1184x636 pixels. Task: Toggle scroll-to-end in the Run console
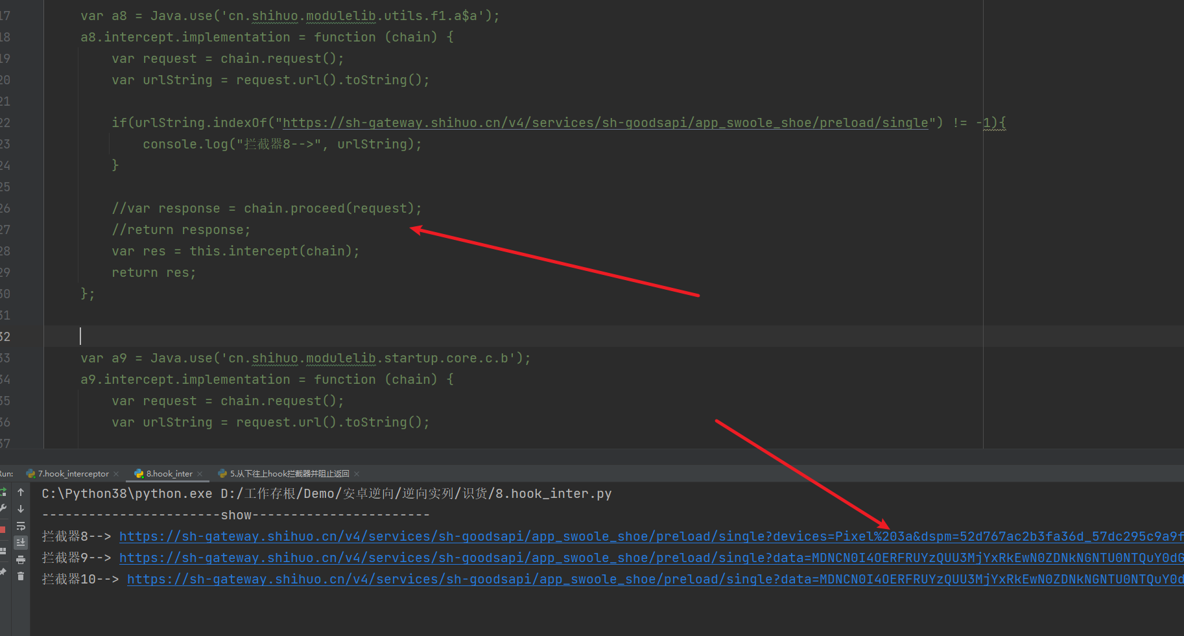pos(21,542)
